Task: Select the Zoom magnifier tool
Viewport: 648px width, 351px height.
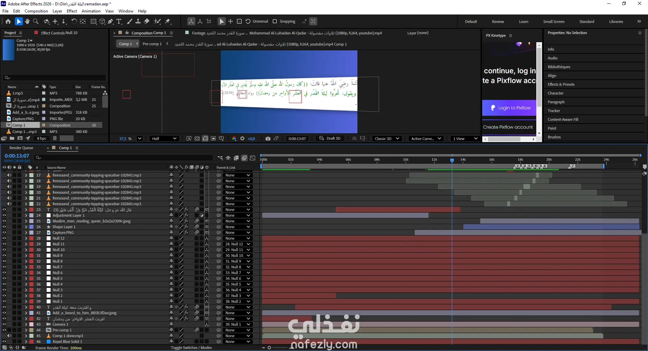Action: tap(36, 21)
